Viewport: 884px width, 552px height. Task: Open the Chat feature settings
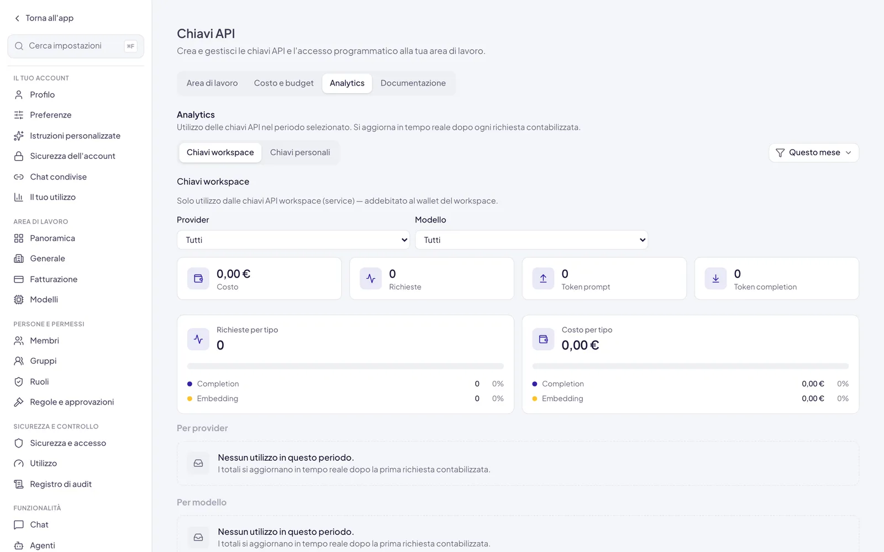click(x=76, y=525)
